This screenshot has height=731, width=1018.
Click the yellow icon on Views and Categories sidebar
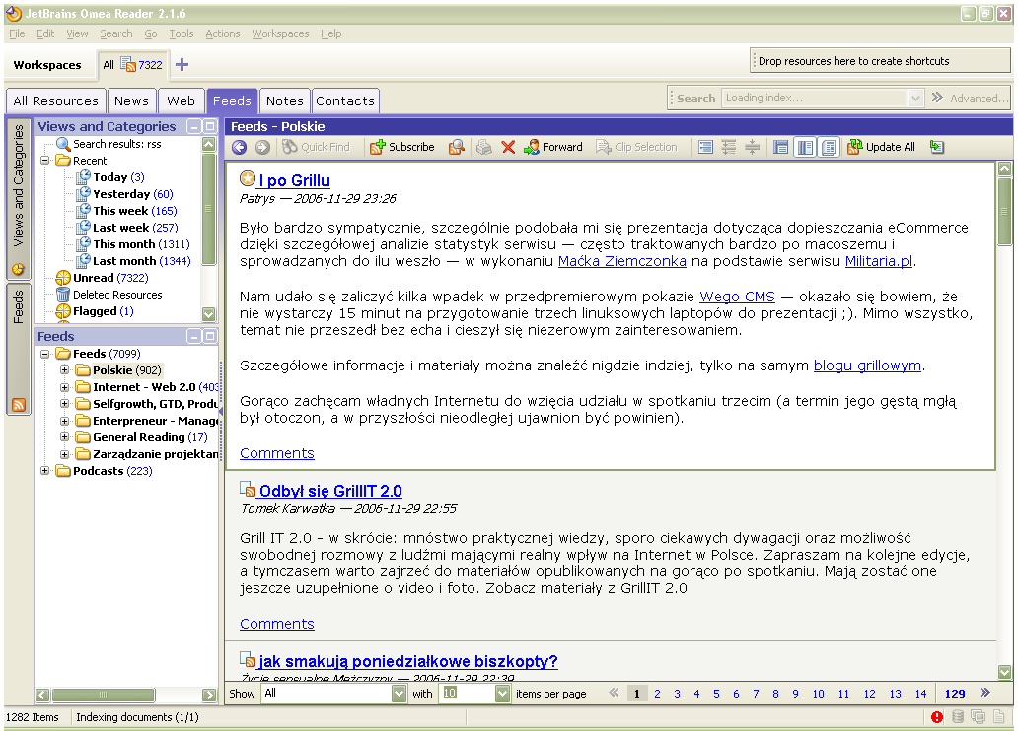(18, 269)
